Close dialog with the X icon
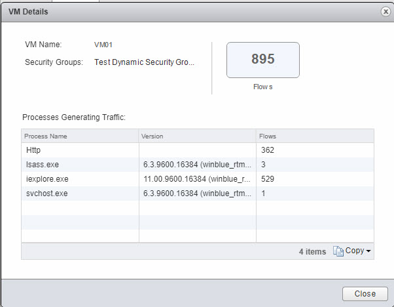The image size is (394, 307). coord(386,12)
